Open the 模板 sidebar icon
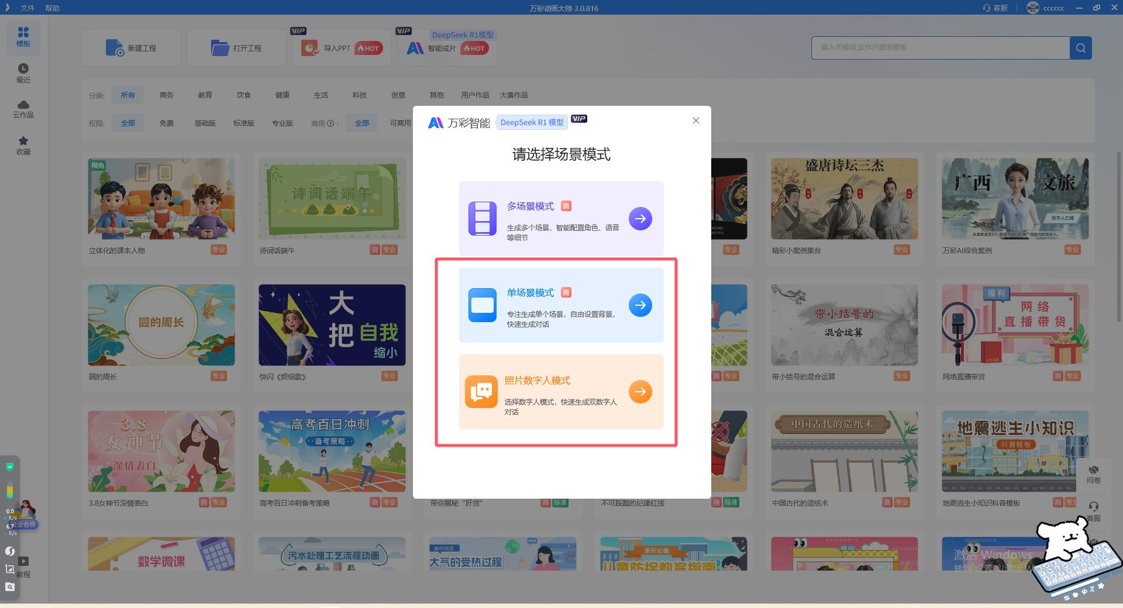 click(23, 37)
